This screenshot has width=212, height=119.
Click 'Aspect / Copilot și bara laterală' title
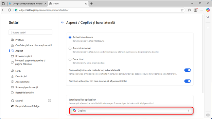pyautogui.click(x=90, y=22)
